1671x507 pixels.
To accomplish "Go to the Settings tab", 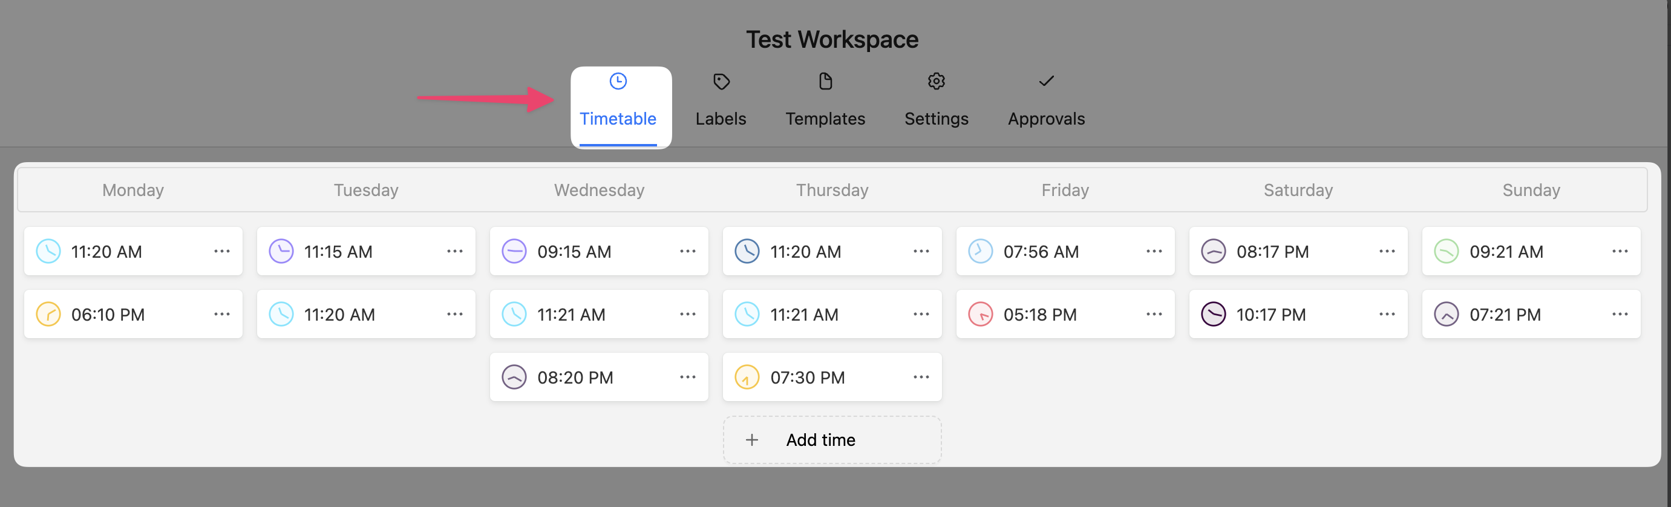I will tap(936, 102).
